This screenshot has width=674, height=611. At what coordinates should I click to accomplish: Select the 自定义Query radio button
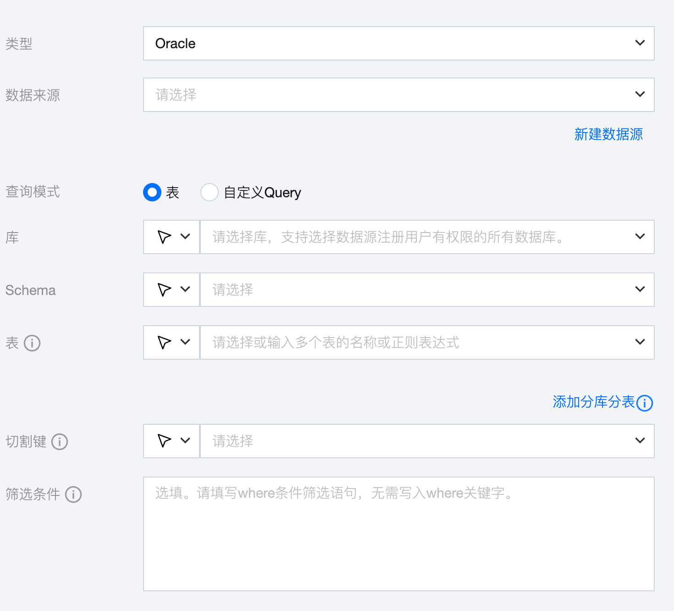pos(210,192)
